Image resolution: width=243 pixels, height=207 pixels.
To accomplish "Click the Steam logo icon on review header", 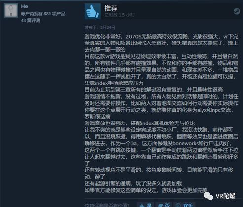I will pos(237,11).
